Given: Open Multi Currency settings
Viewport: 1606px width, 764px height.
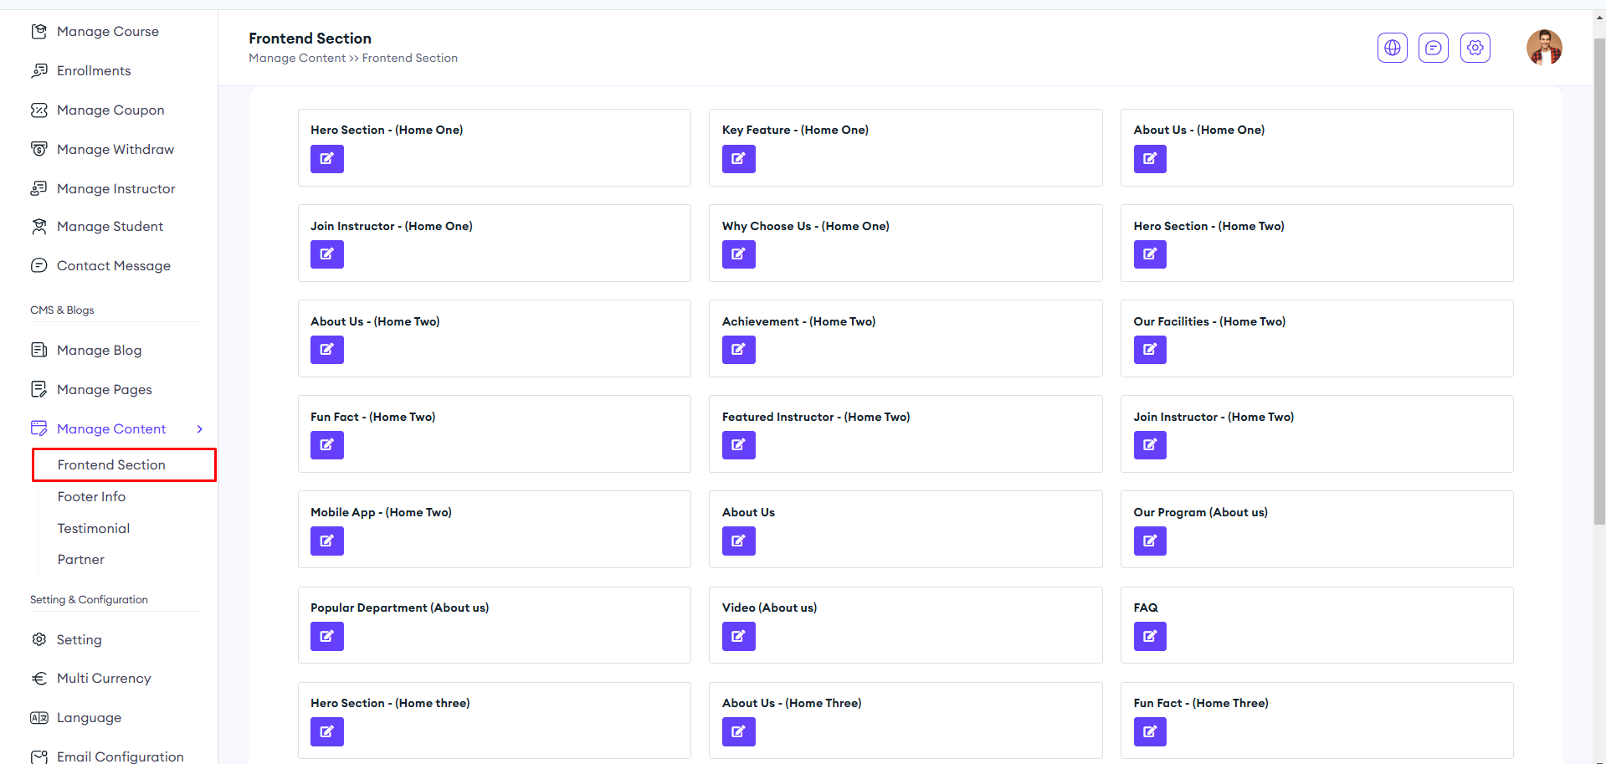Looking at the screenshot, I should [104, 679].
